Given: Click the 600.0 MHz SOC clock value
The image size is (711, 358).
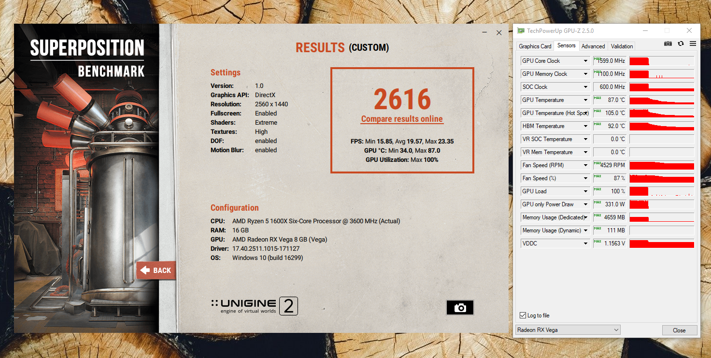Looking at the screenshot, I should coord(610,87).
